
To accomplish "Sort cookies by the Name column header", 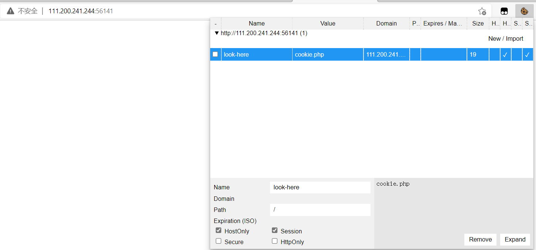I will tap(257, 23).
